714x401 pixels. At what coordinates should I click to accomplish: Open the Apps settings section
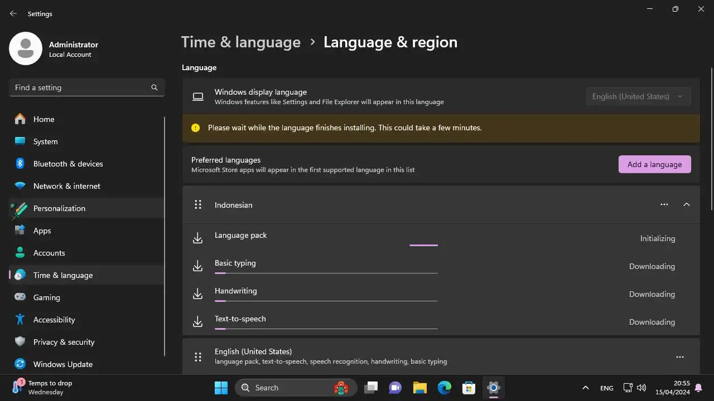pyautogui.click(x=86, y=231)
